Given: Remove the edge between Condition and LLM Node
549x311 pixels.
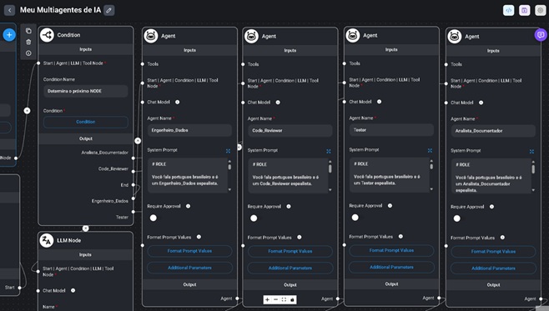Looking at the screenshot, I should click(x=85, y=228).
